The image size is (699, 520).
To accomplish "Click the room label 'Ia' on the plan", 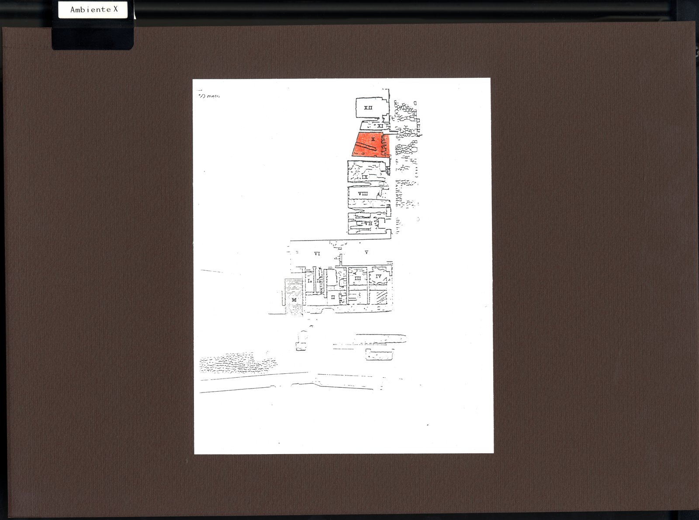I will pos(309,282).
